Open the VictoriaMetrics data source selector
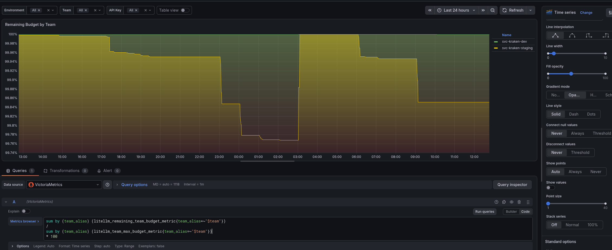The image size is (612, 250). click(x=64, y=185)
